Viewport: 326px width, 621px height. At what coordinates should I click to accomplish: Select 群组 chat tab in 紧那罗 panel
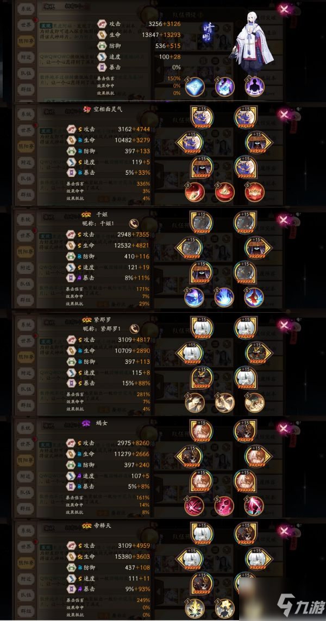tap(26, 405)
